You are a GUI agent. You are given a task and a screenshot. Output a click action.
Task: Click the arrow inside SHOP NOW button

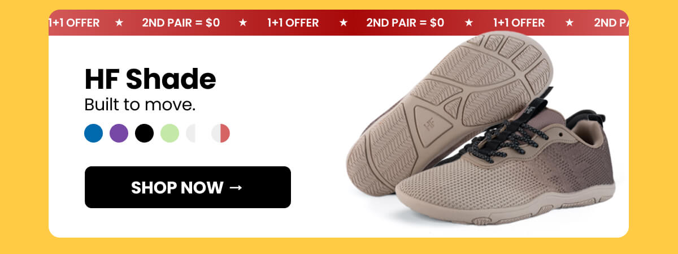236,187
